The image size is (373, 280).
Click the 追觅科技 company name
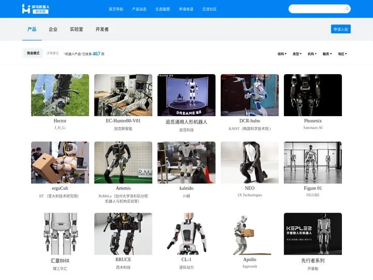click(187, 130)
